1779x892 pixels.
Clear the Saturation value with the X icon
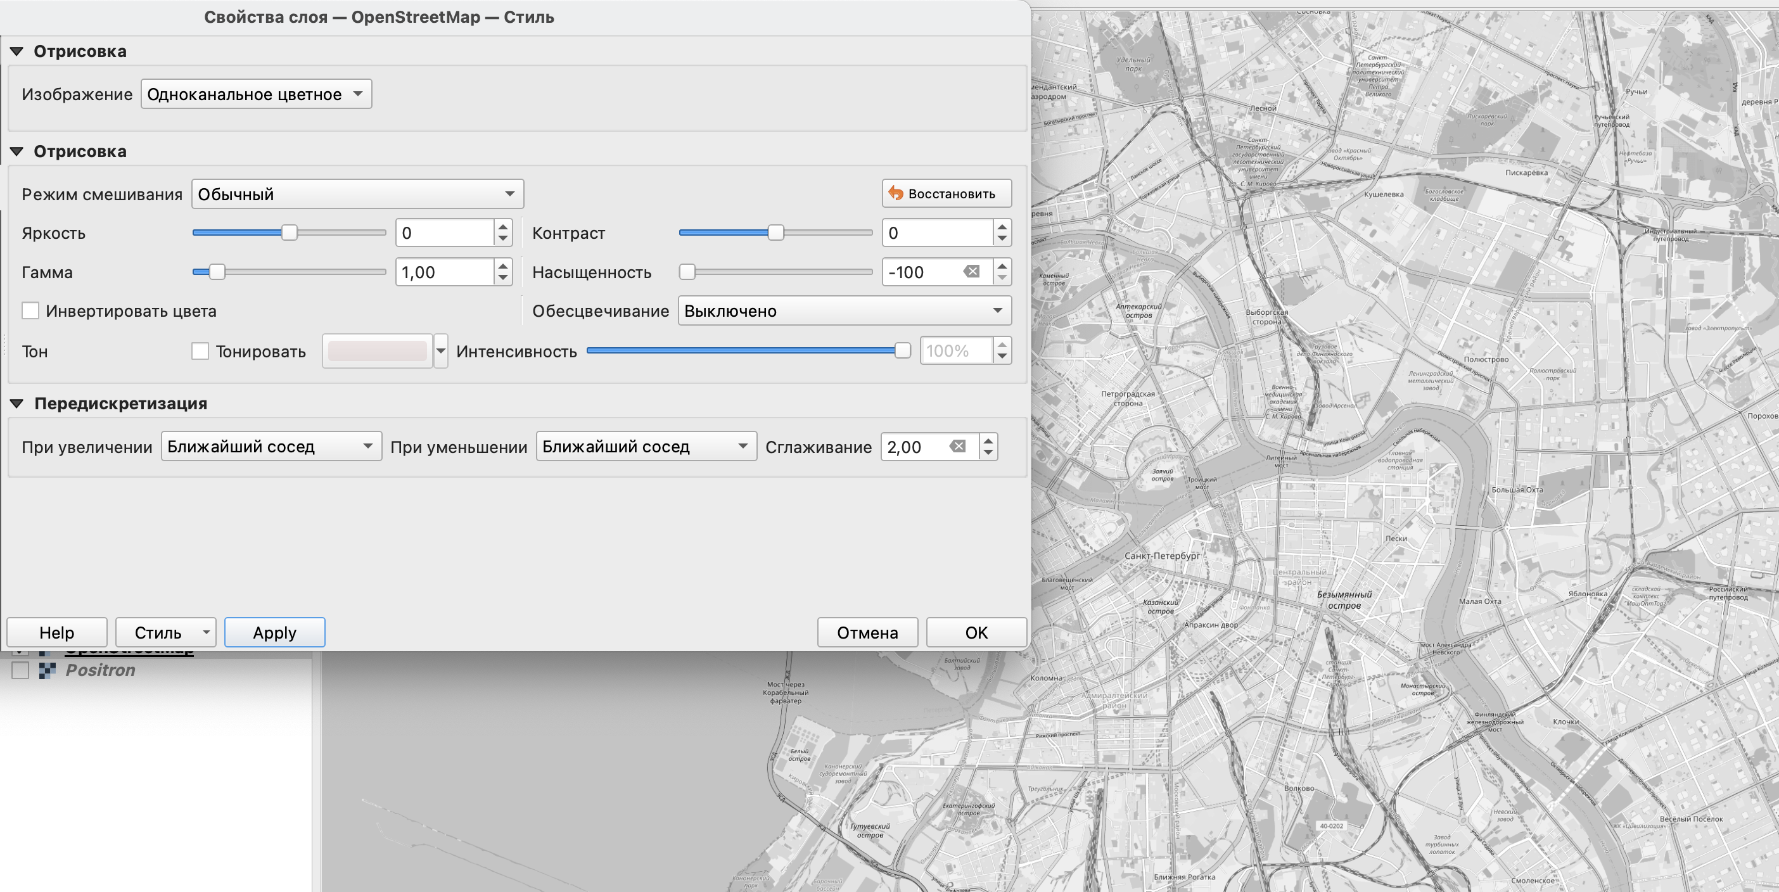point(971,272)
